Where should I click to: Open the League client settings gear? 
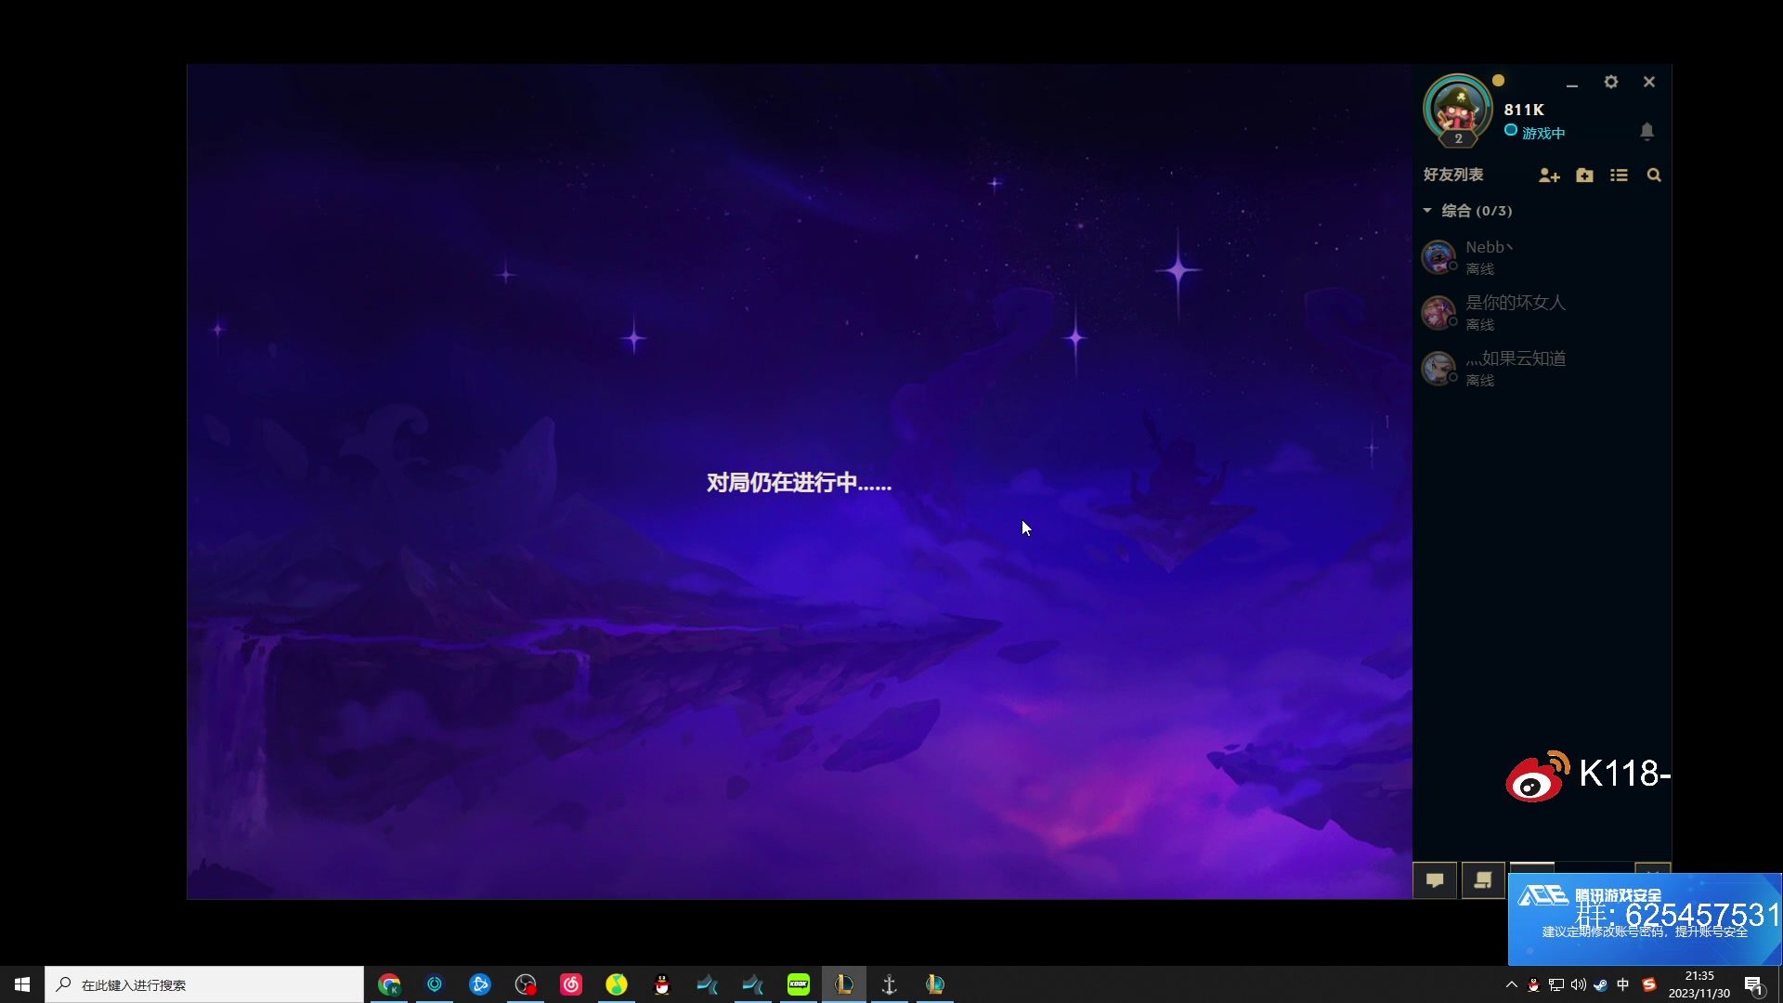point(1611,82)
